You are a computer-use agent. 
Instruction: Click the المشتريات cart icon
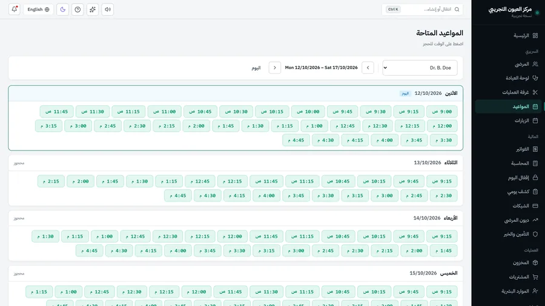(x=535, y=277)
